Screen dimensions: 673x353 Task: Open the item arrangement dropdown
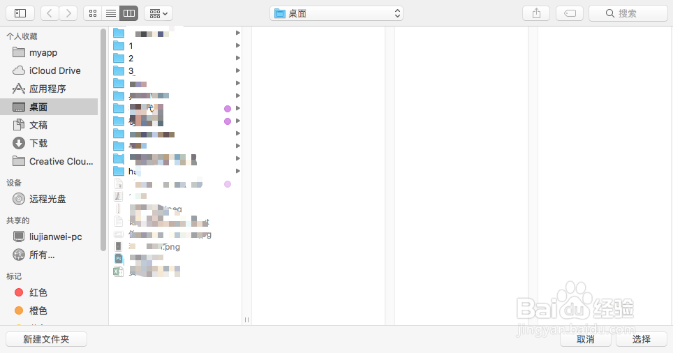tap(158, 13)
